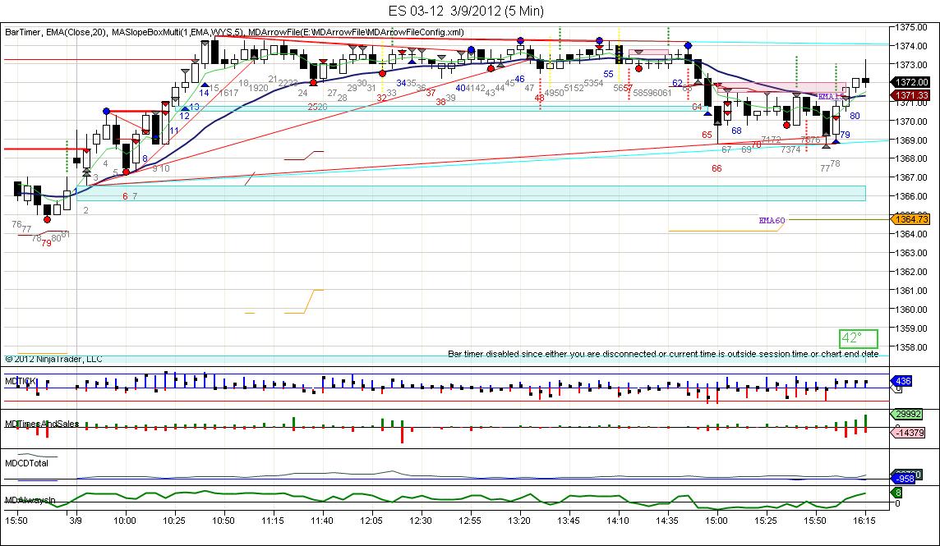This screenshot has height=546, width=940.
Task: Click the pink -14379 value marker
Action: click(x=910, y=433)
